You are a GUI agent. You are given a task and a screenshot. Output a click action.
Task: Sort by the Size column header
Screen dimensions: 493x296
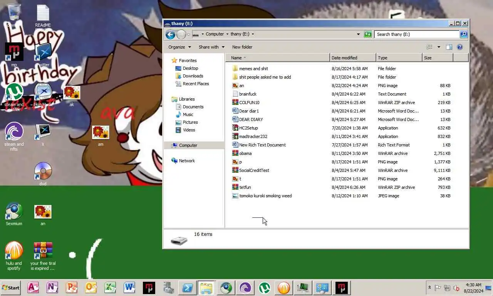pyautogui.click(x=438, y=58)
